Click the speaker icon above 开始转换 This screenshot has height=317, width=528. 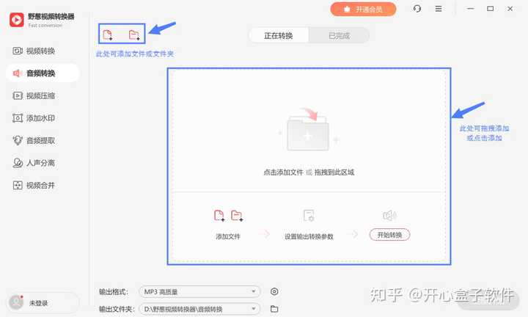(389, 216)
